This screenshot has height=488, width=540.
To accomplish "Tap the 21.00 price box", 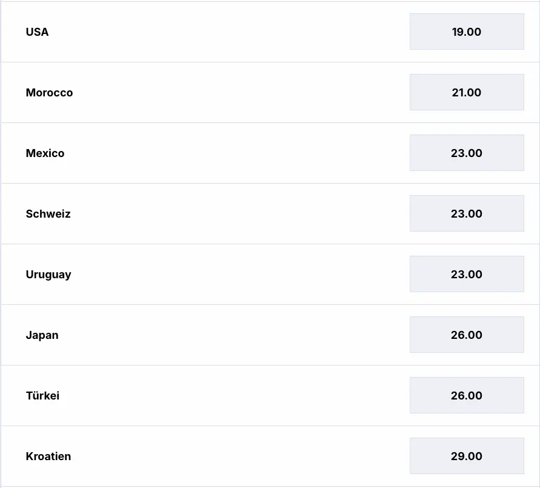I will (x=467, y=92).
